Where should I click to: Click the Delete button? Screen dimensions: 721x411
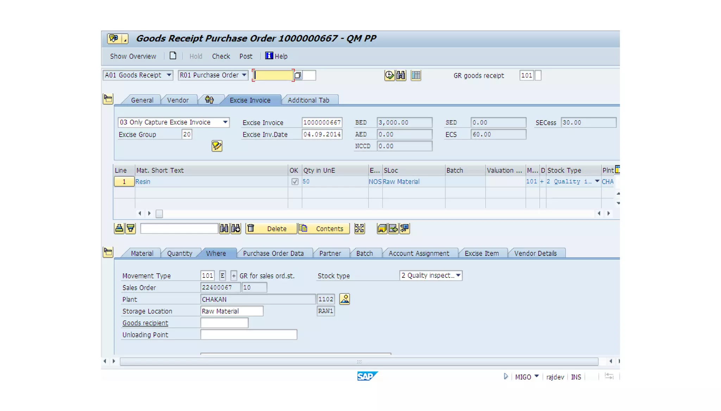pos(271,229)
